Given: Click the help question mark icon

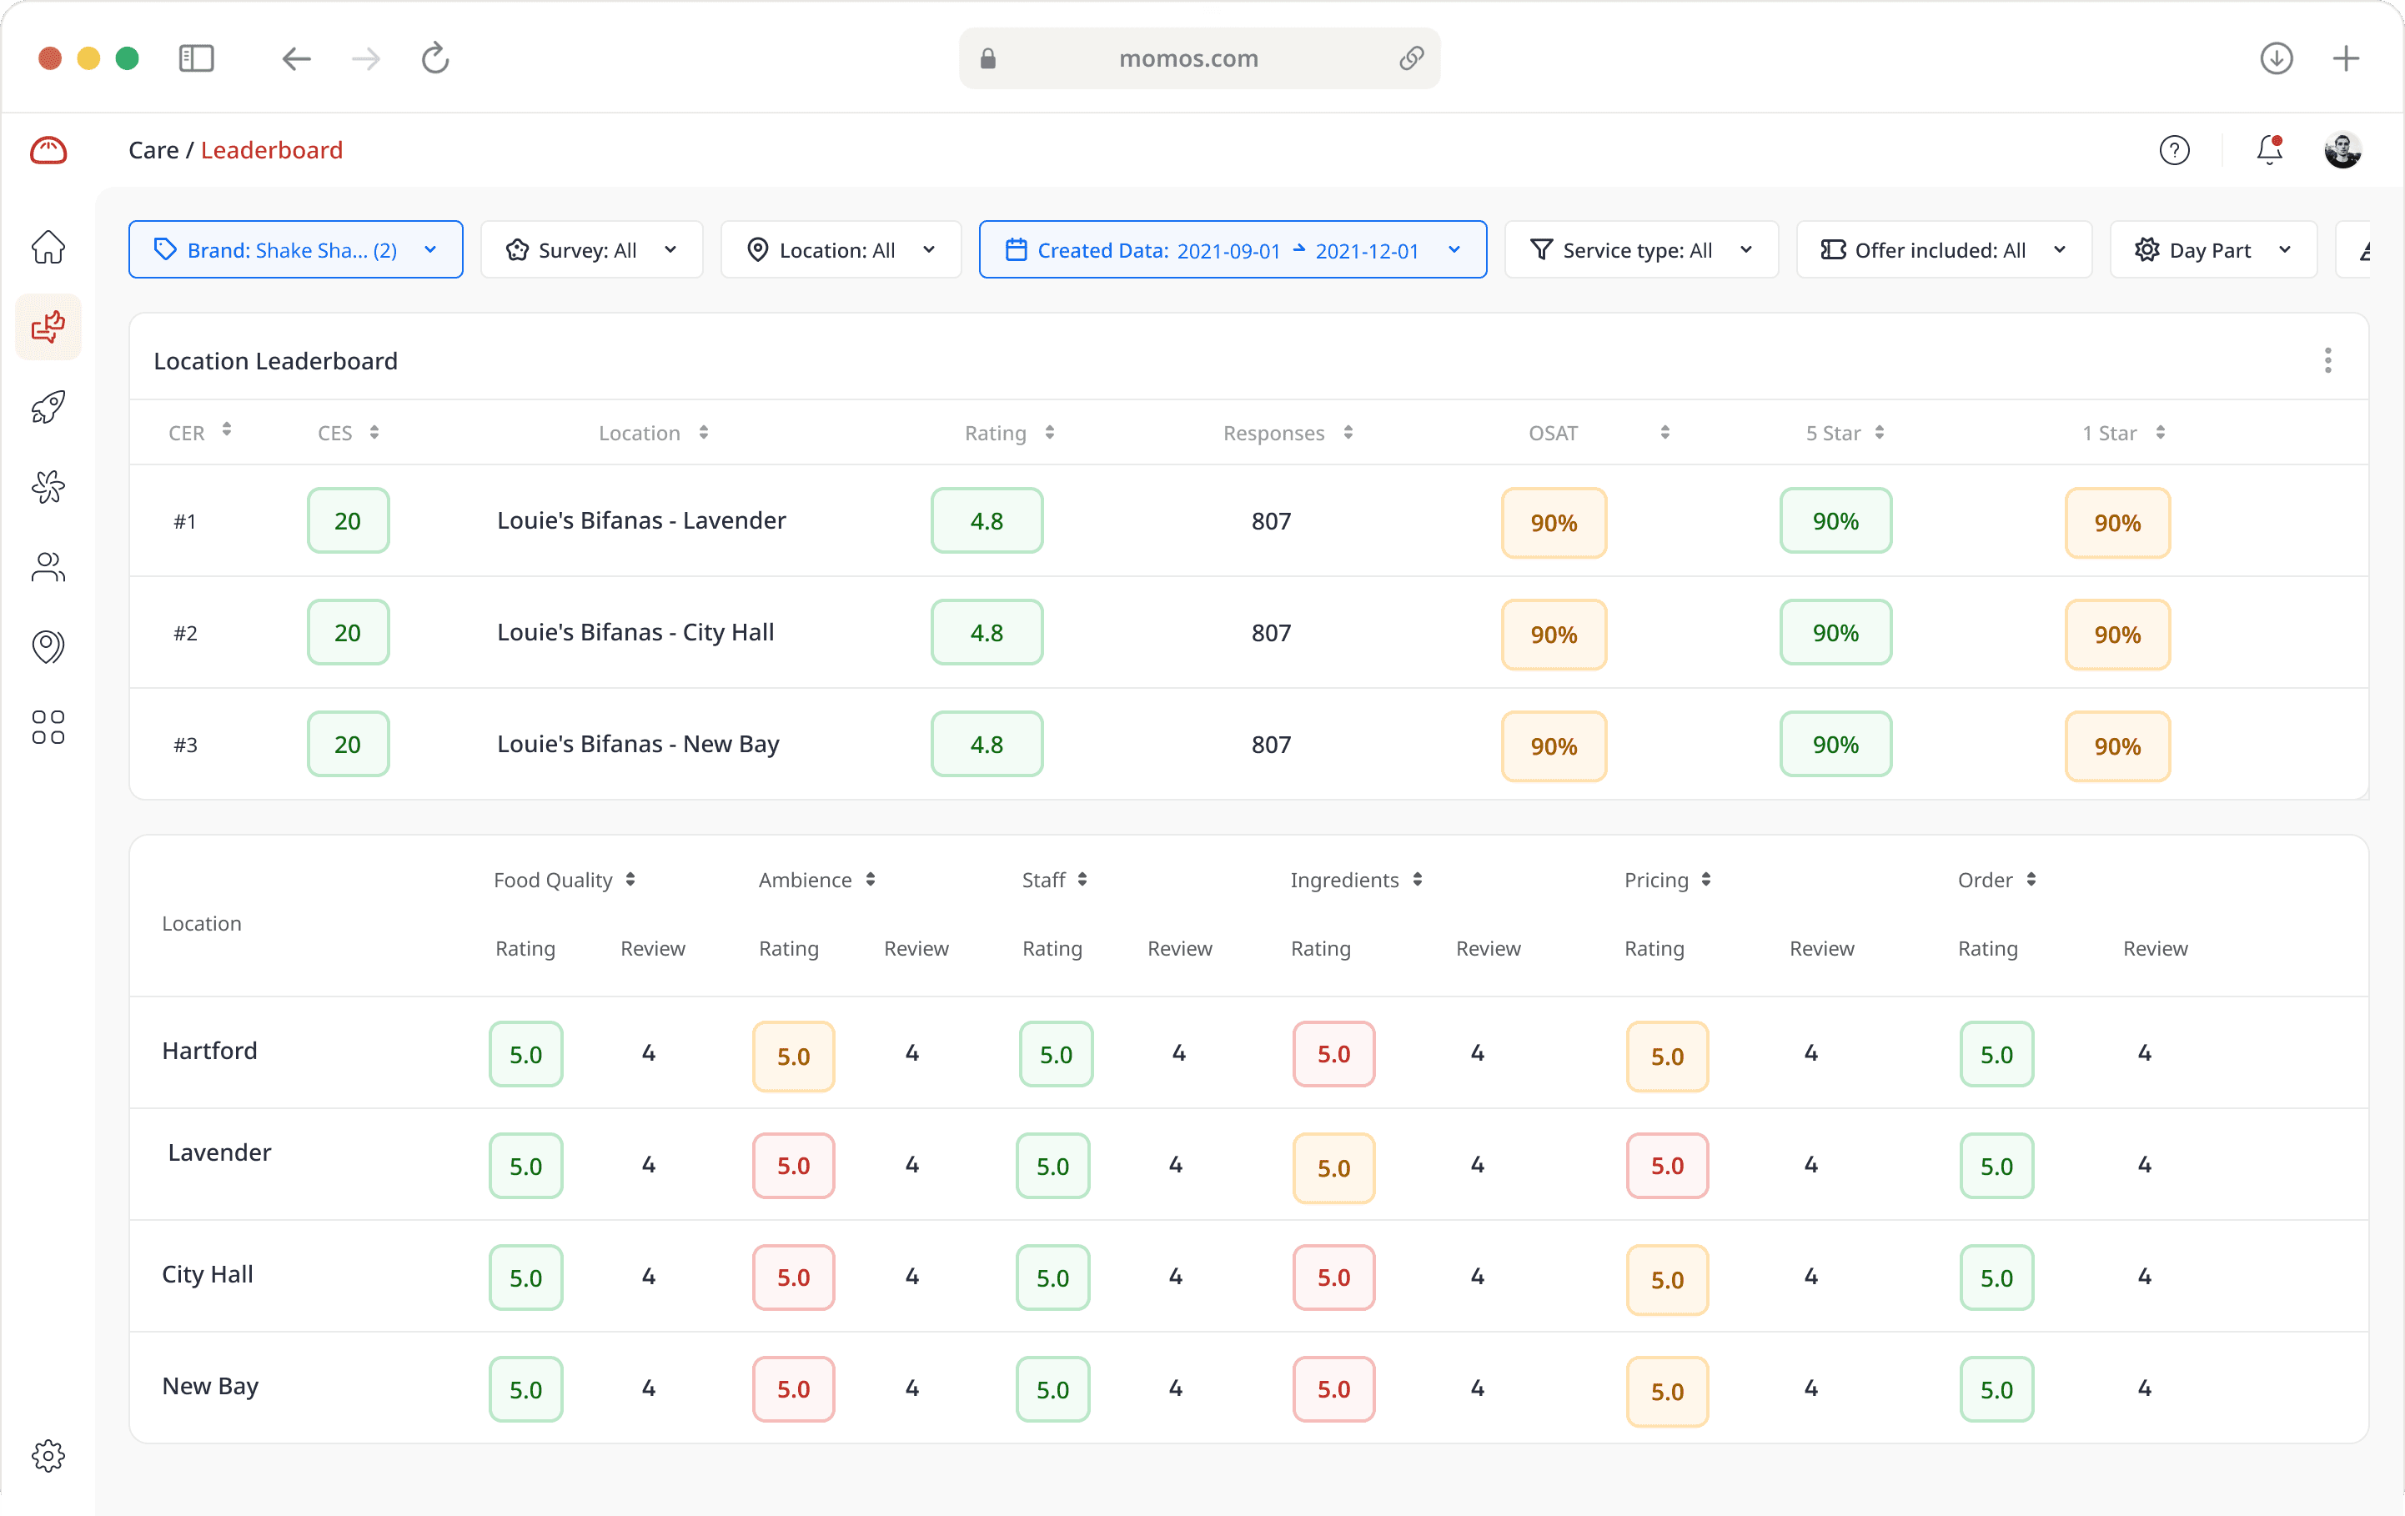Looking at the screenshot, I should click(x=2174, y=150).
